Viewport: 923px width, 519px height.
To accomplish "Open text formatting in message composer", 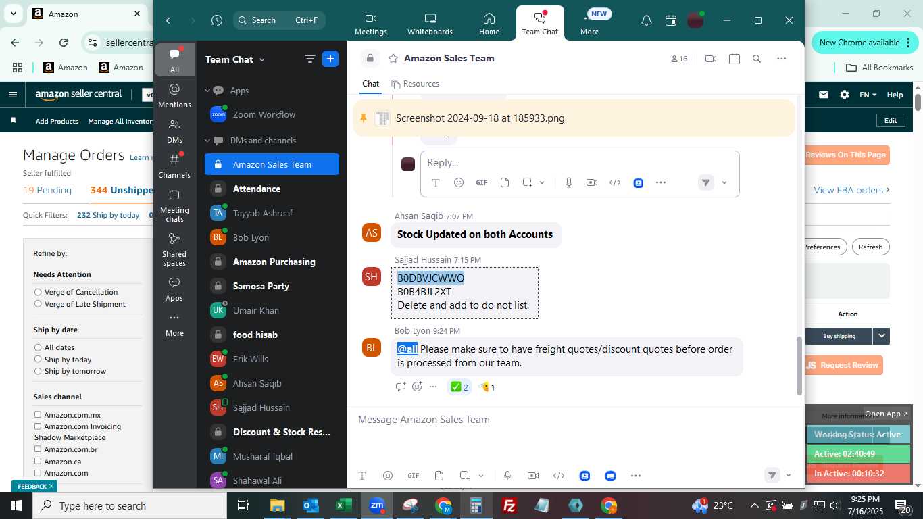I will [361, 476].
